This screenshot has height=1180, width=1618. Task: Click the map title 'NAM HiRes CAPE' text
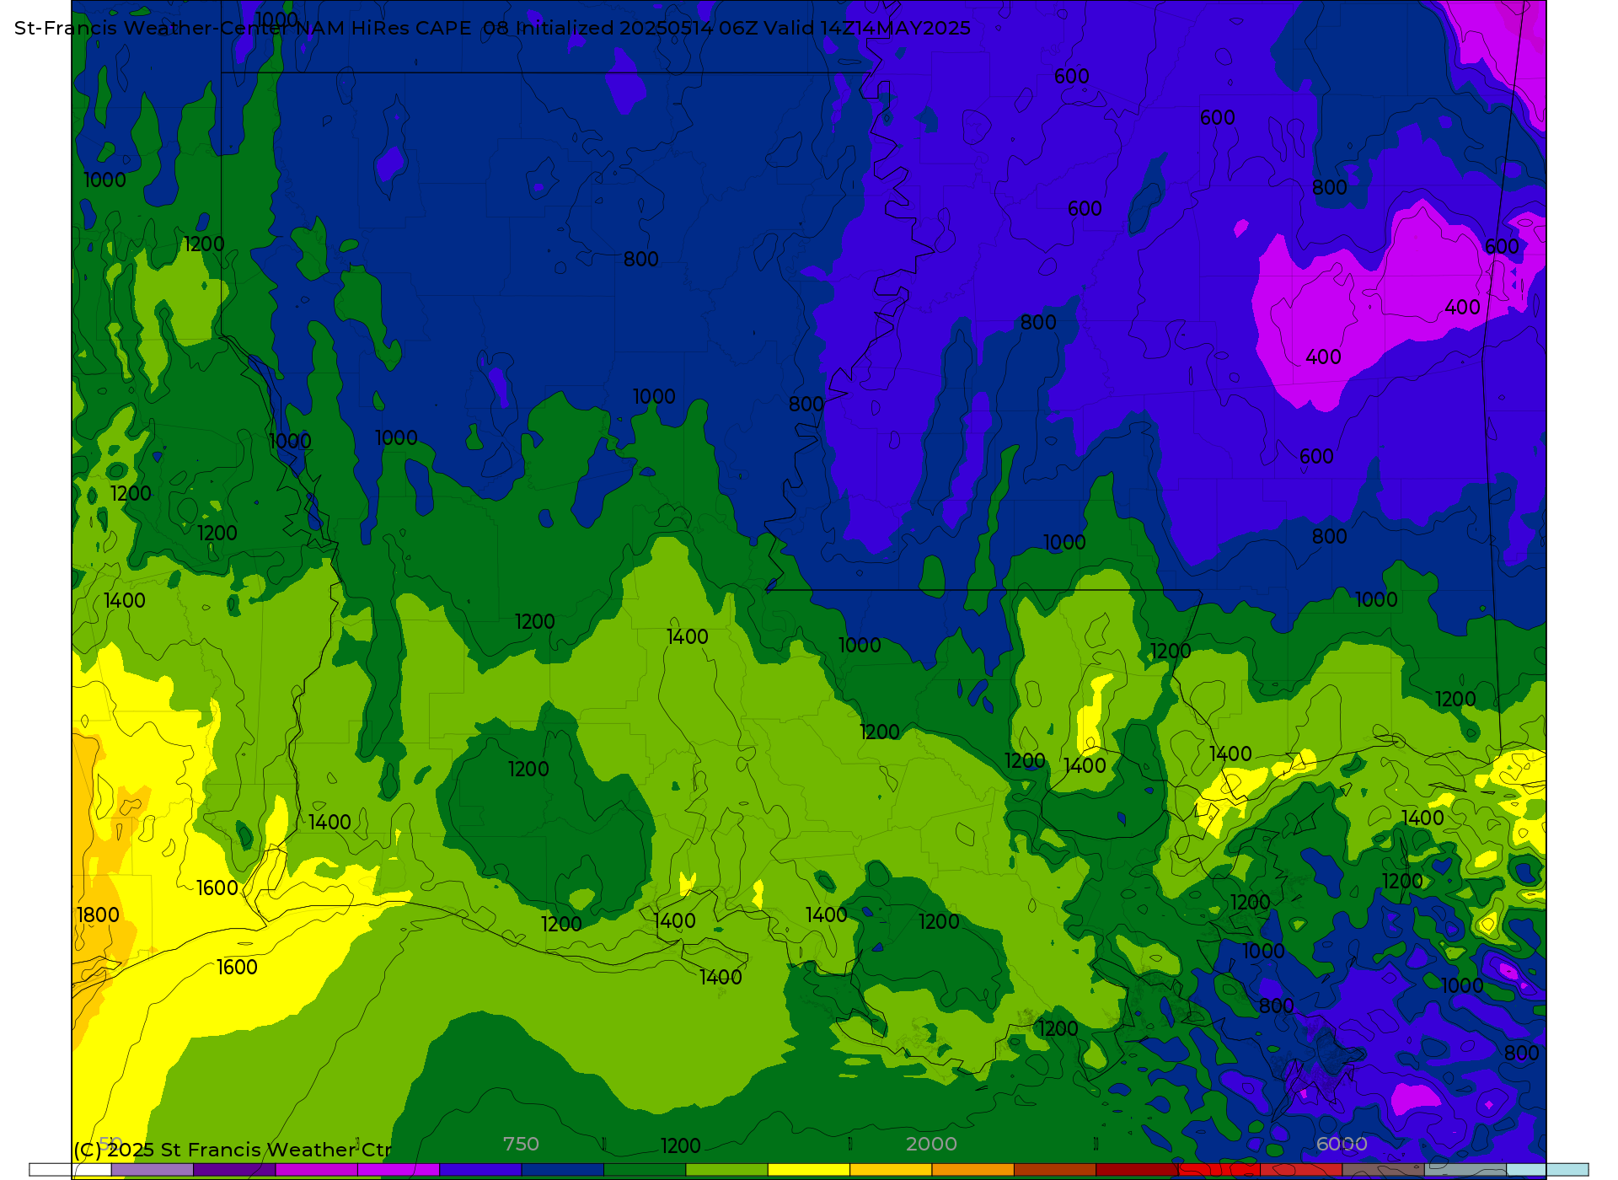tap(383, 28)
